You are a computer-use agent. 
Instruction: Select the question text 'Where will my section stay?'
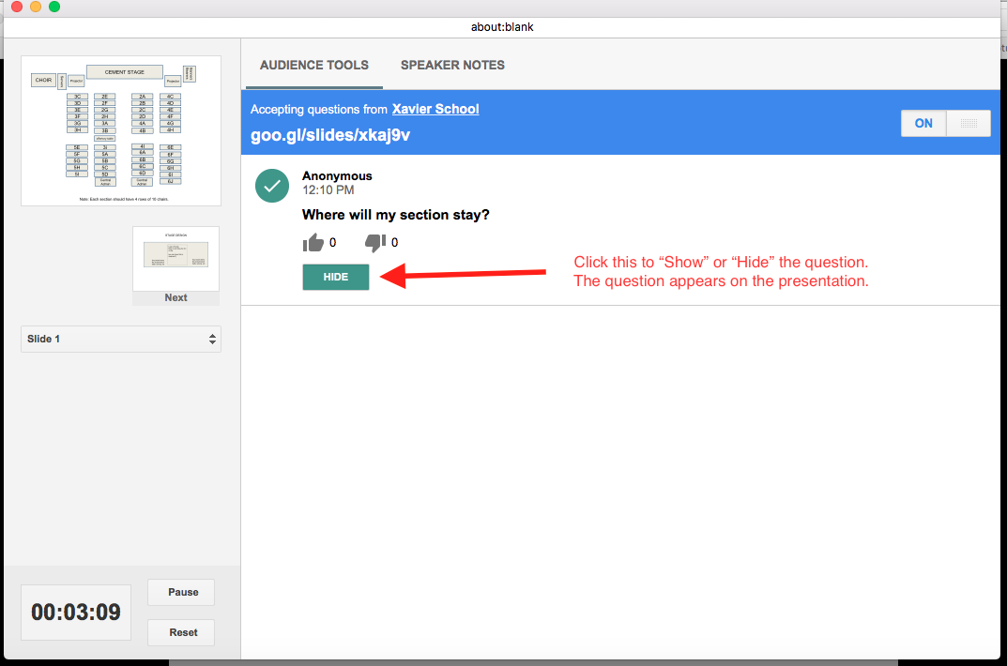click(x=395, y=216)
